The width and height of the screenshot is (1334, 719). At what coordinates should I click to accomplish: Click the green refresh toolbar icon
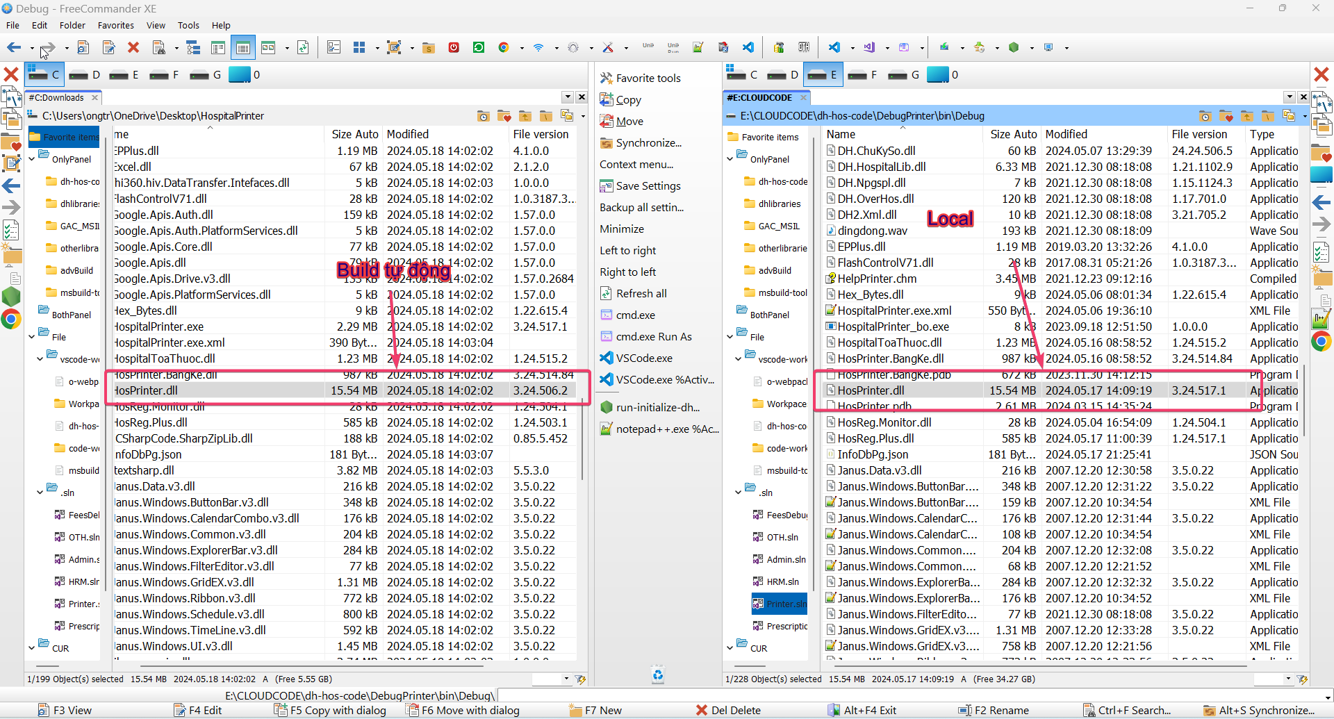click(x=479, y=47)
